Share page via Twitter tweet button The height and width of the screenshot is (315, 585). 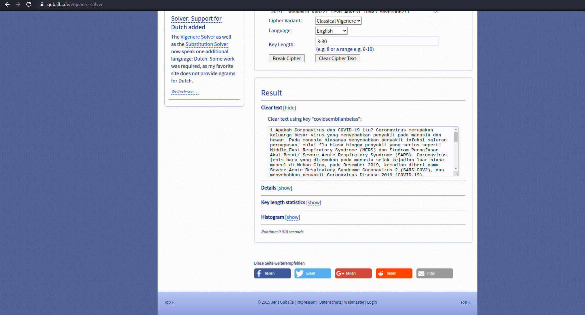pos(312,273)
